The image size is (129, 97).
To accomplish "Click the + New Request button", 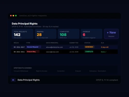I will tap(111, 34).
